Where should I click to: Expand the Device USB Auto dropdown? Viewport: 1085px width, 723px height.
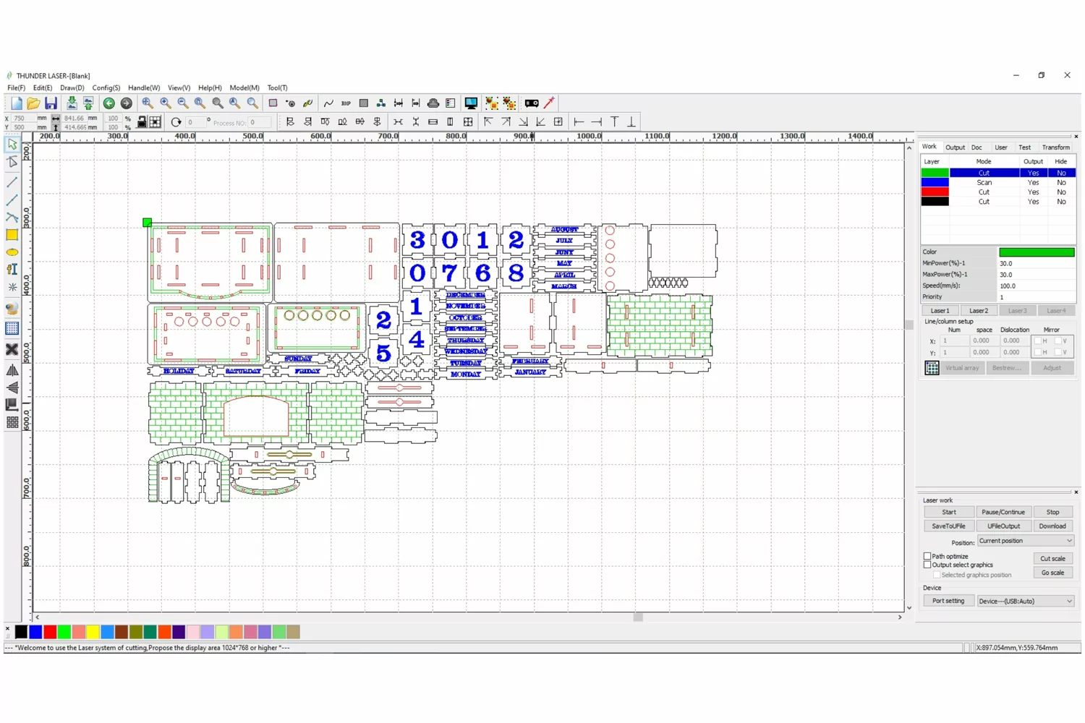click(1025, 601)
